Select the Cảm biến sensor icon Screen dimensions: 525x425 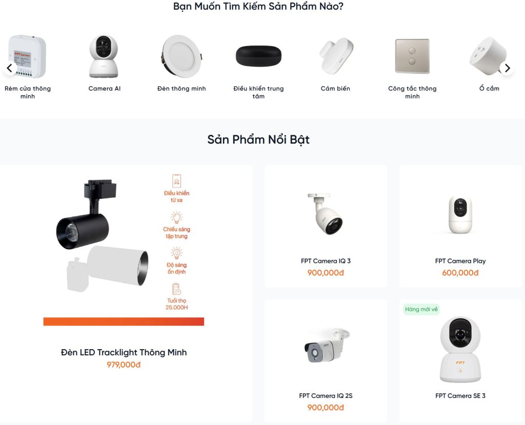(336, 56)
